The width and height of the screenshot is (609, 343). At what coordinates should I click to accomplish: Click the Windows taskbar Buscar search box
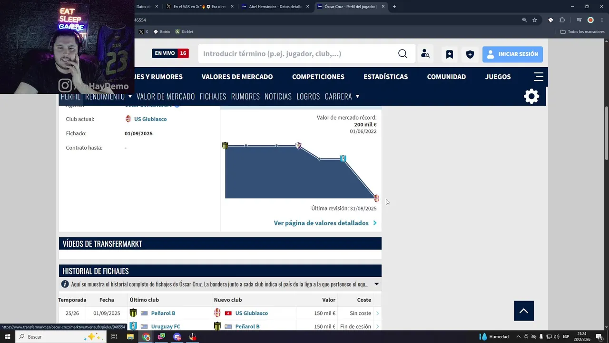click(x=60, y=337)
